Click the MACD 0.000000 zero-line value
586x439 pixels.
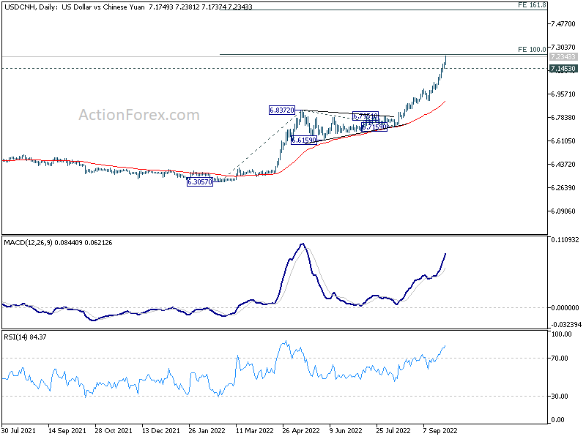pyautogui.click(x=565, y=308)
